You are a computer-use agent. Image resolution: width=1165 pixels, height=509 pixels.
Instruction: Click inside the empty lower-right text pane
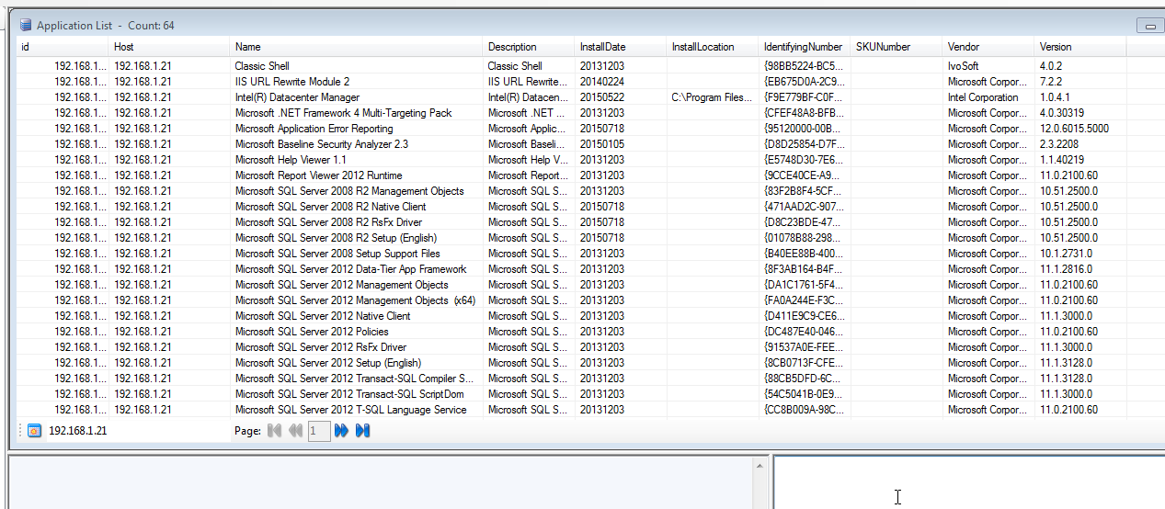click(x=965, y=482)
